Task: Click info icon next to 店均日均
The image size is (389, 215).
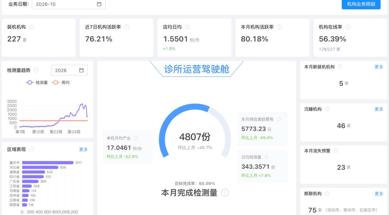Action: pyautogui.click(x=188, y=27)
